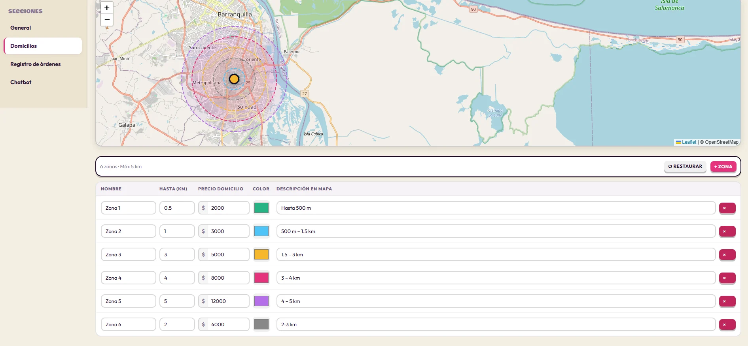
Task: Open purple color swatch for Zona 5
Action: (261, 301)
